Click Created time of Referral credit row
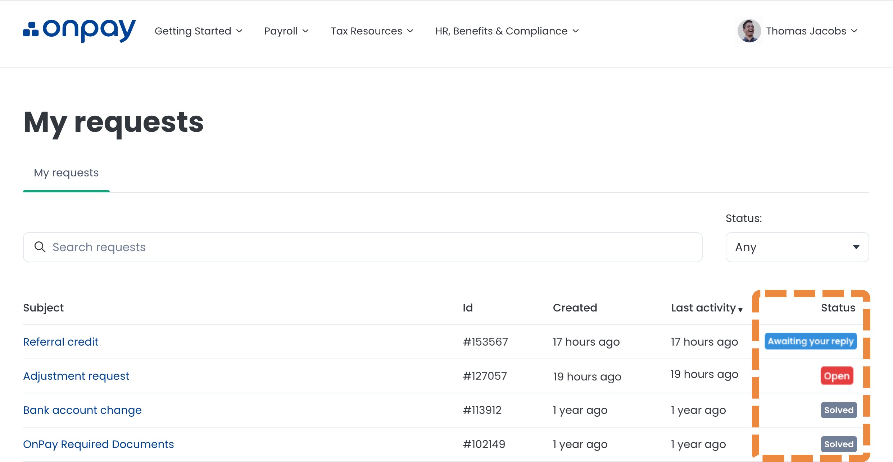 tap(586, 342)
